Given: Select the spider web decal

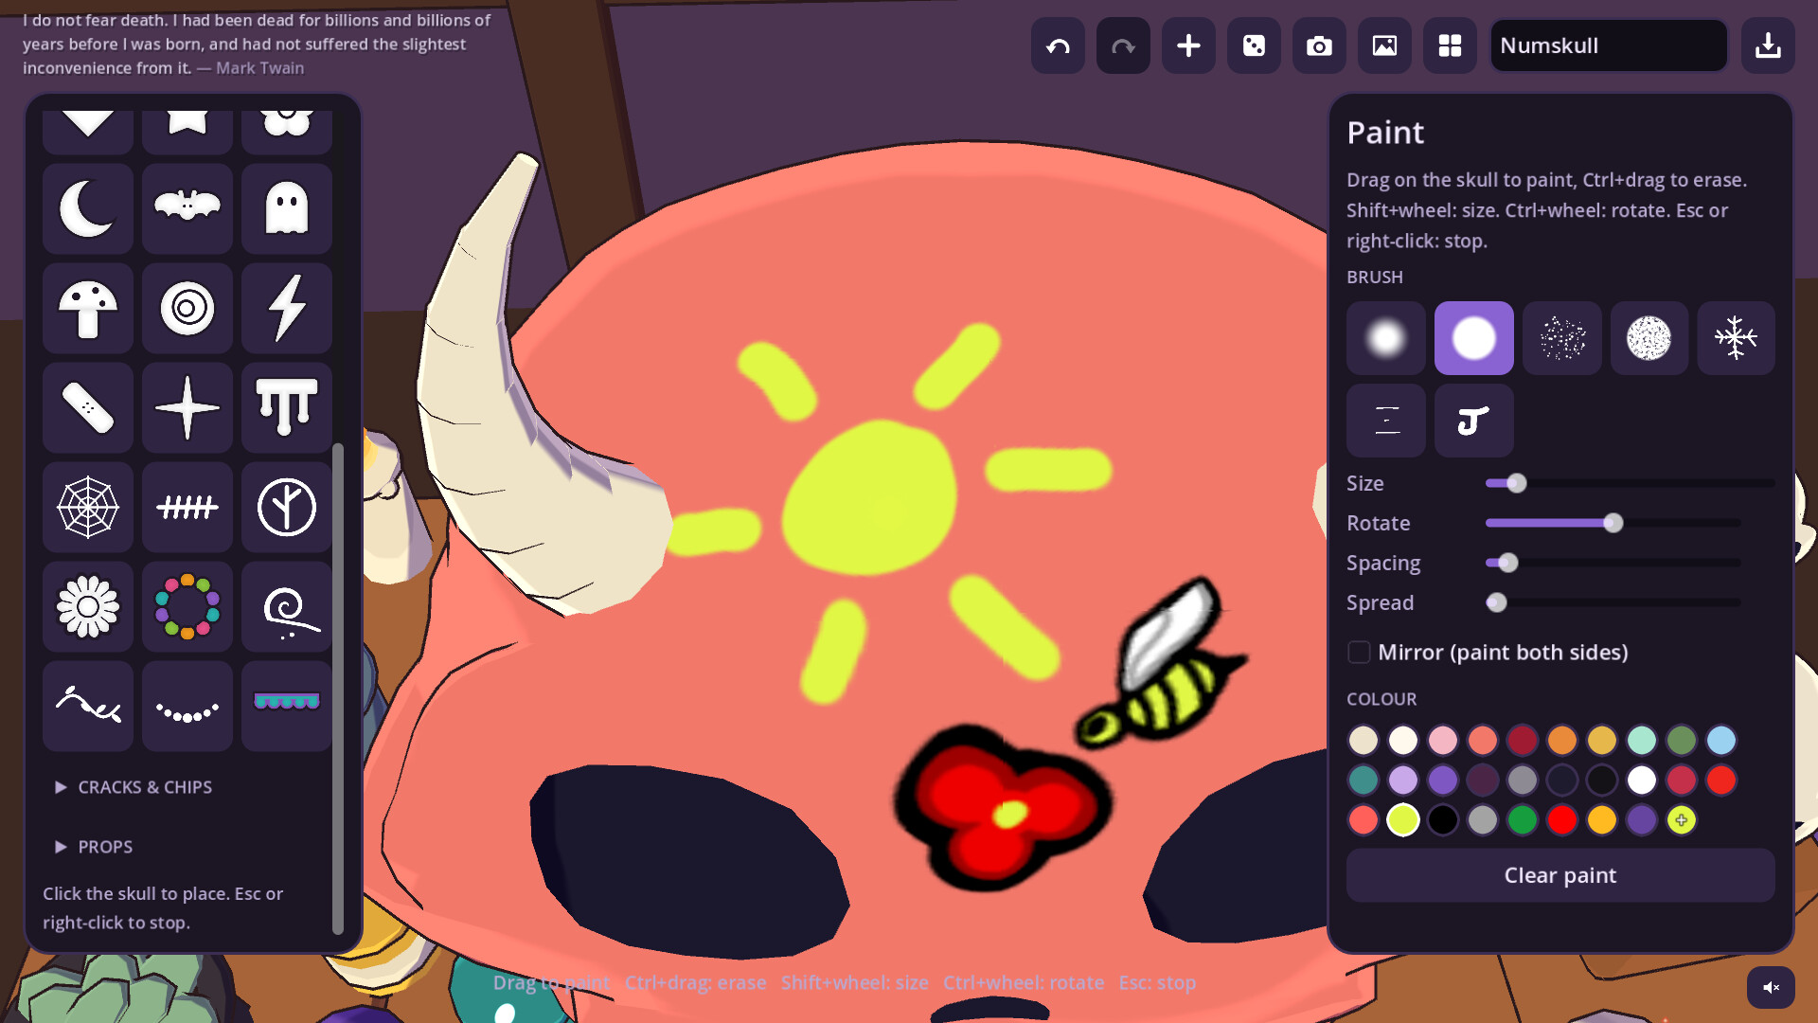Looking at the screenshot, I should (x=88, y=507).
